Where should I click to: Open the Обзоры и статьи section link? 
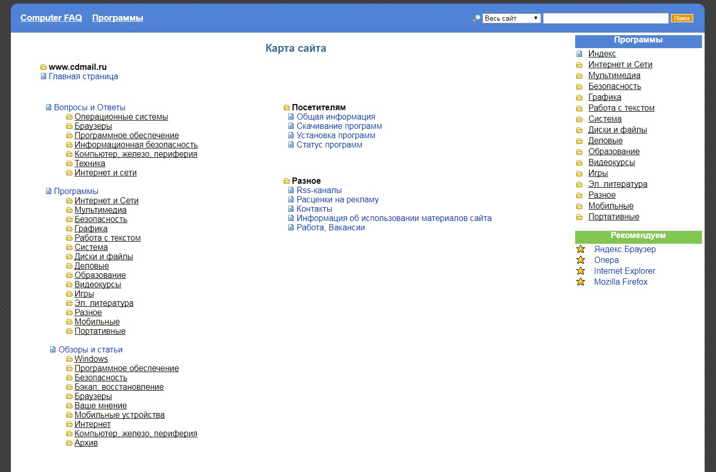click(91, 350)
